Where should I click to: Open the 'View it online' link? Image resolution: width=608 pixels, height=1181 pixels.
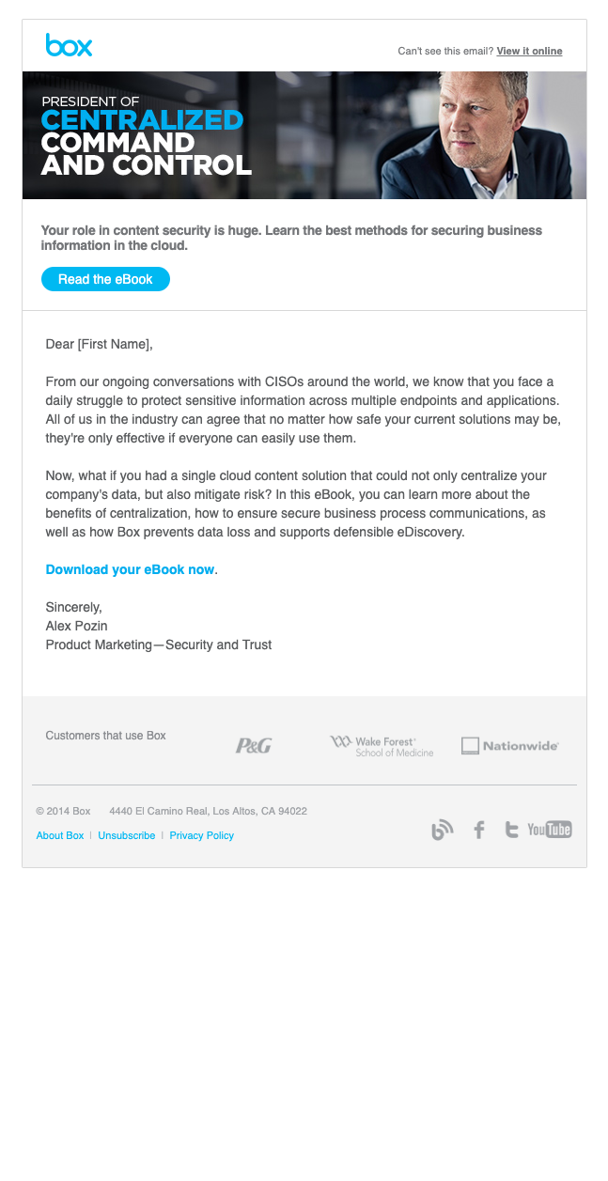[x=529, y=51]
